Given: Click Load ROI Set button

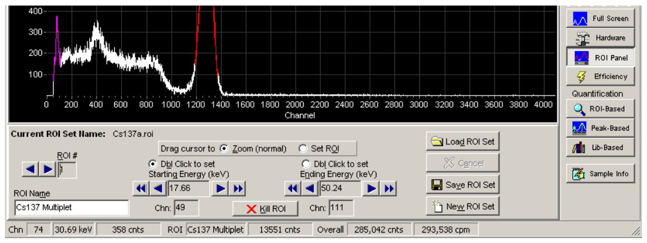Looking at the screenshot, I should pos(462,142).
